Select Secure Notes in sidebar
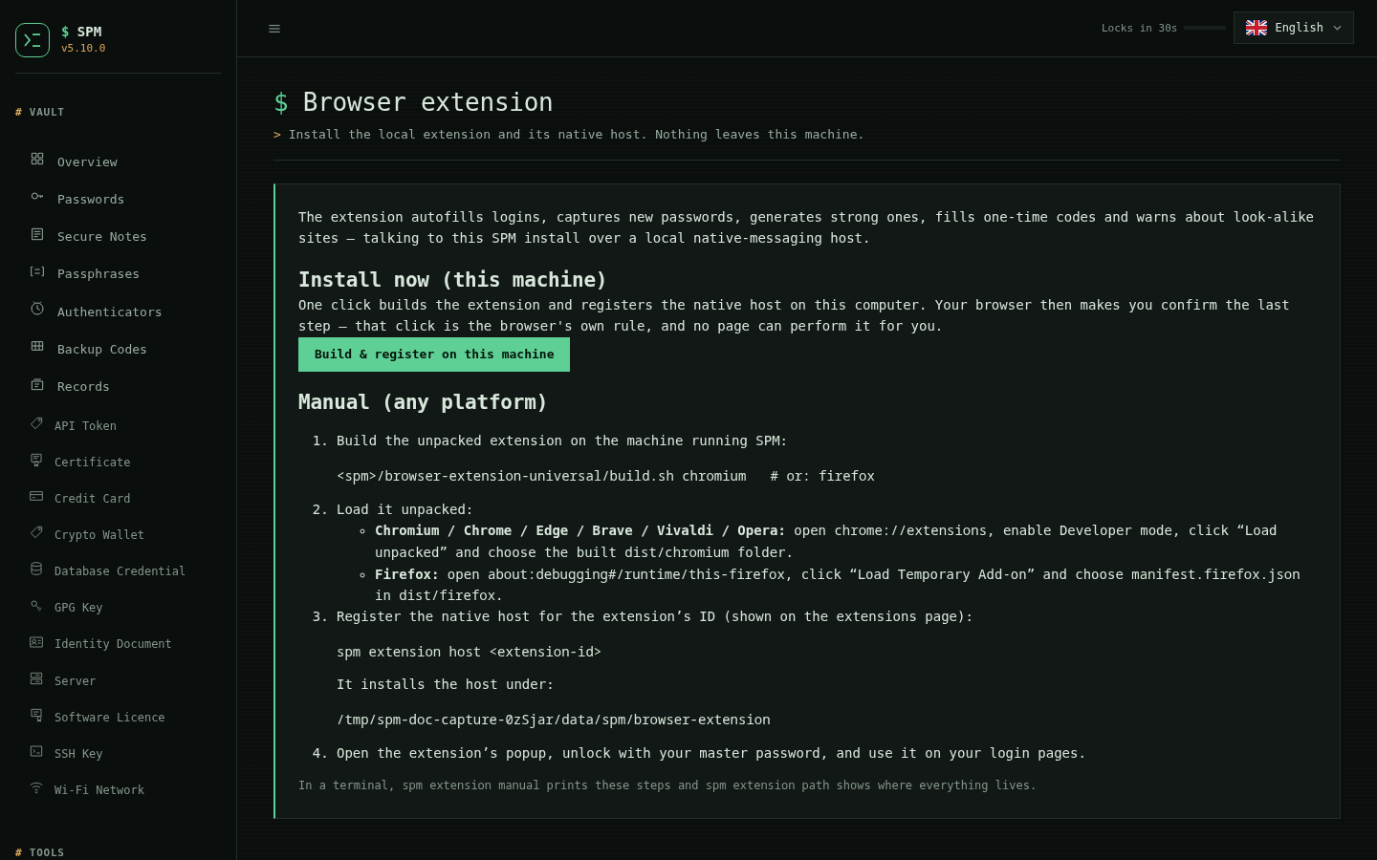Screen dimensions: 1377x860 [x=118, y=236]
